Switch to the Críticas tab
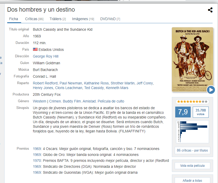The width and height of the screenshot is (218, 183). (34, 19)
